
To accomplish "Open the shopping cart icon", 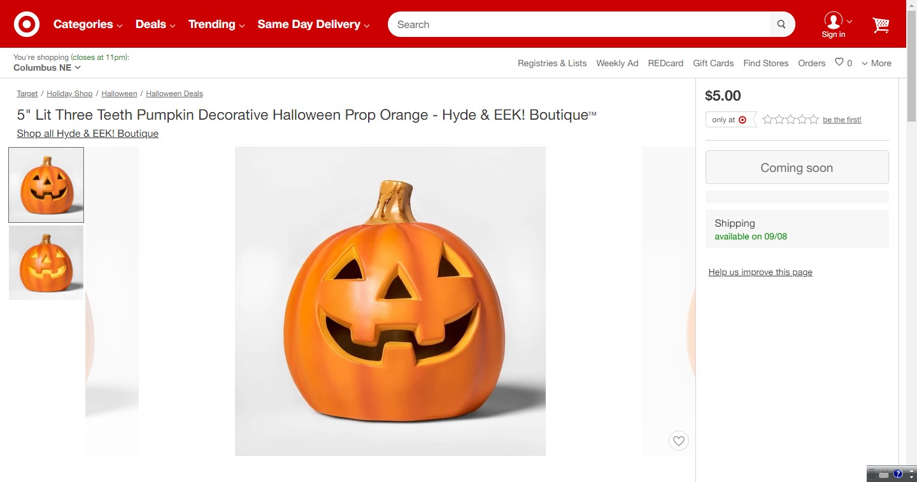I will click(x=881, y=25).
